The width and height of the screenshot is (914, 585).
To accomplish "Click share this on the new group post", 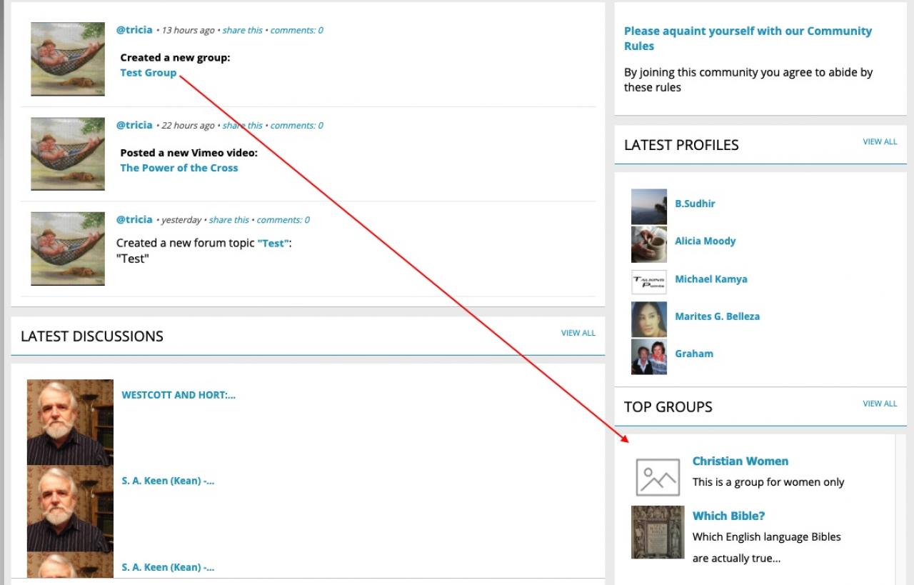I will pyautogui.click(x=243, y=30).
